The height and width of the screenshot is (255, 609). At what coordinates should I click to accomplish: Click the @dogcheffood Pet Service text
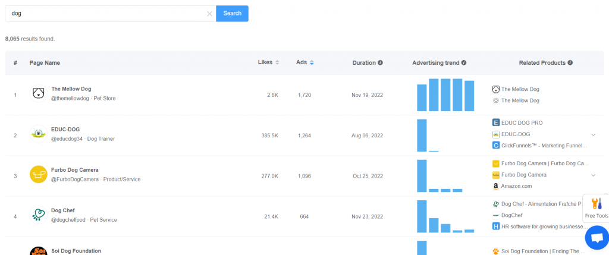click(x=84, y=220)
